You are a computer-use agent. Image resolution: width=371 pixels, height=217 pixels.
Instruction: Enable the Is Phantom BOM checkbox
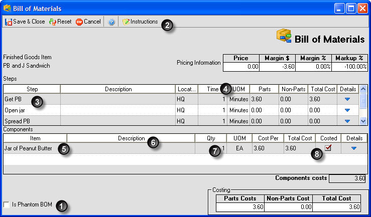(6, 204)
